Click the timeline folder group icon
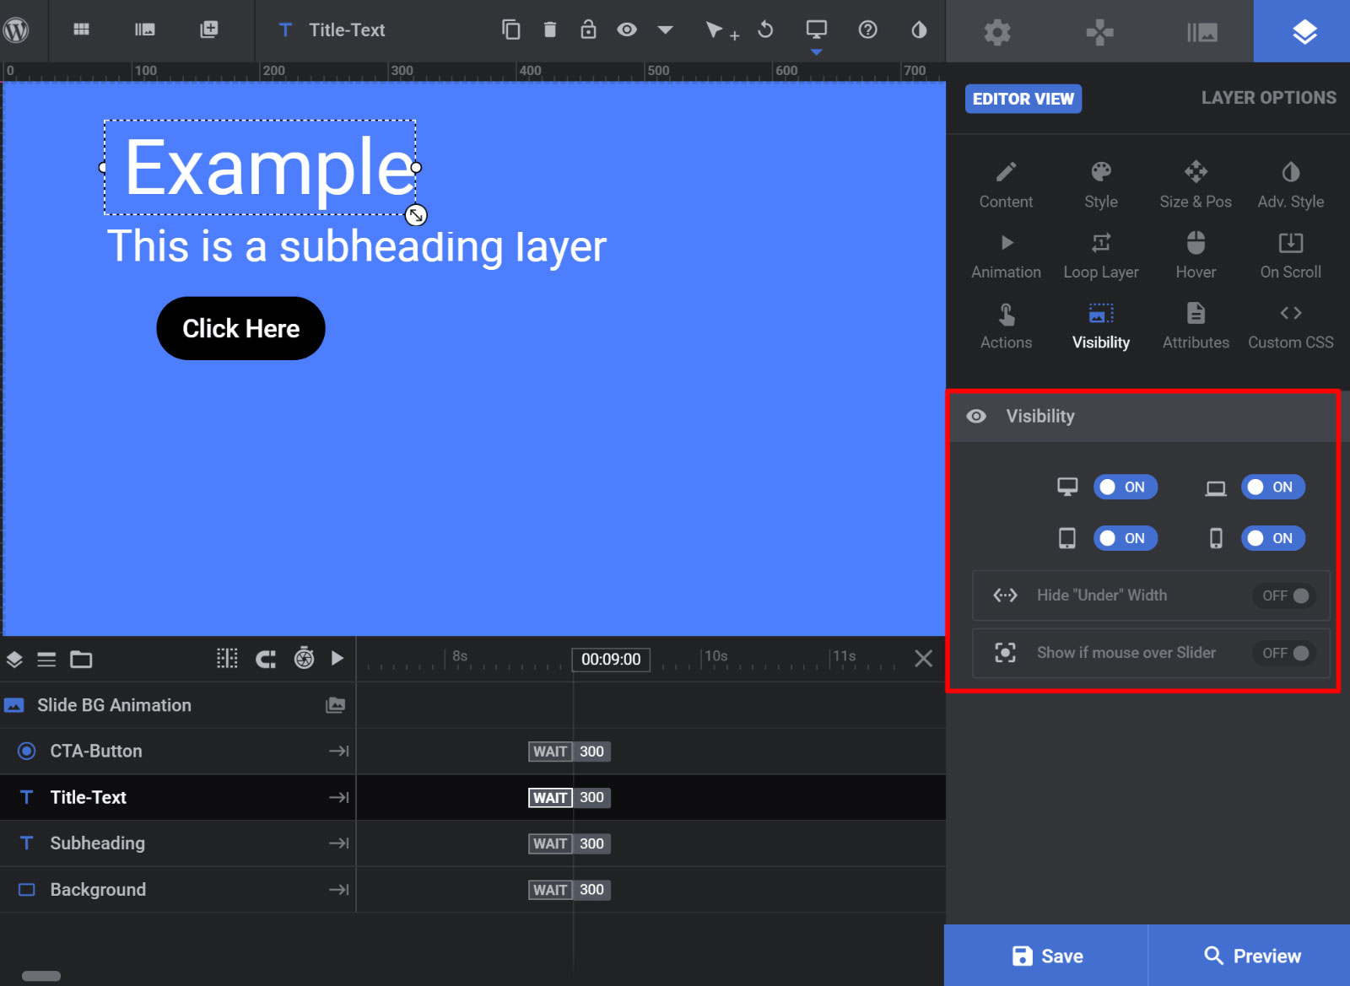This screenshot has width=1350, height=986. pos(81,660)
